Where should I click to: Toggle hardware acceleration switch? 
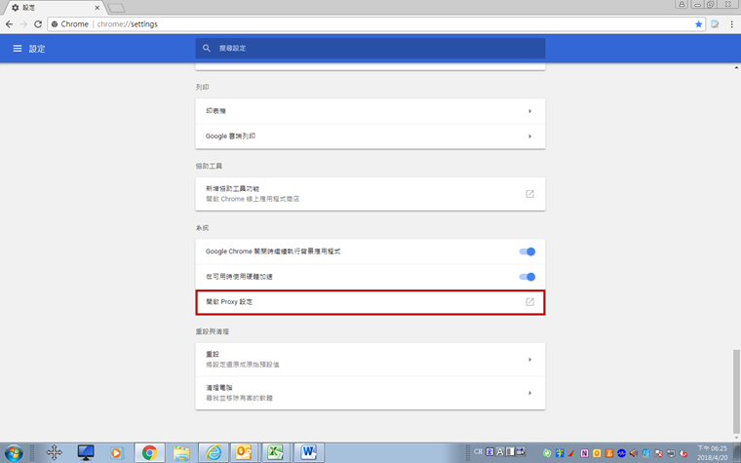pyautogui.click(x=526, y=277)
